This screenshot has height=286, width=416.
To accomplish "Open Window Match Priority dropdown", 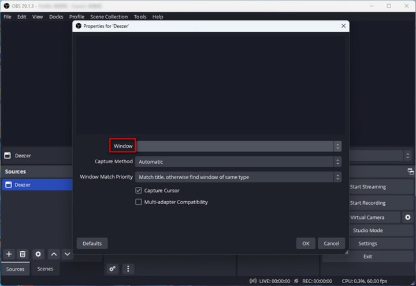I will coord(238,177).
